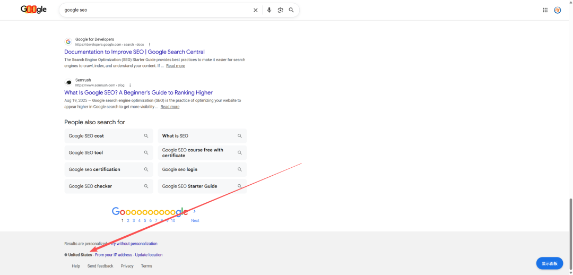Click the next page chevron arrow
This screenshot has height=275, width=573.
click(194, 211)
